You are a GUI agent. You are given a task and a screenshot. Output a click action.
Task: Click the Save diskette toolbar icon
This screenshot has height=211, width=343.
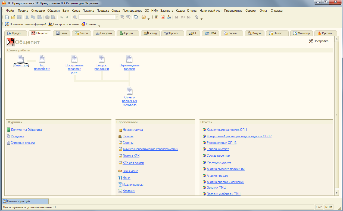click(19, 17)
